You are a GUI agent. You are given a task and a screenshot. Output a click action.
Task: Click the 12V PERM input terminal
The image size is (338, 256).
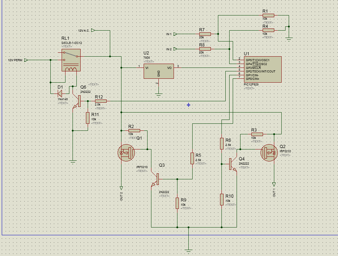click(x=26, y=60)
